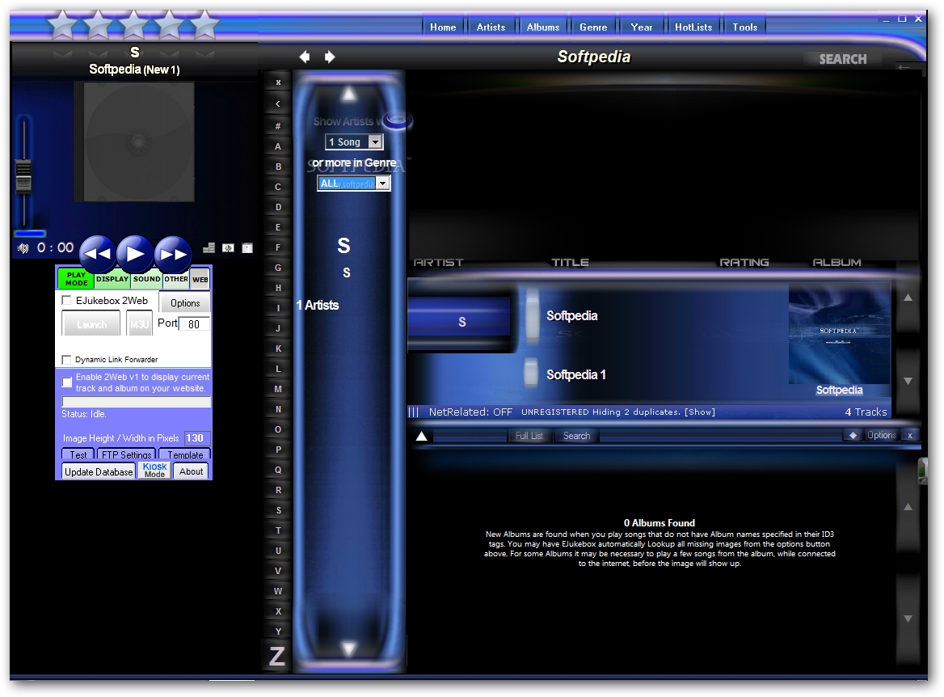Screen dimensions: 944x697
Task: Click the three vertical bars icon
Action: click(413, 412)
